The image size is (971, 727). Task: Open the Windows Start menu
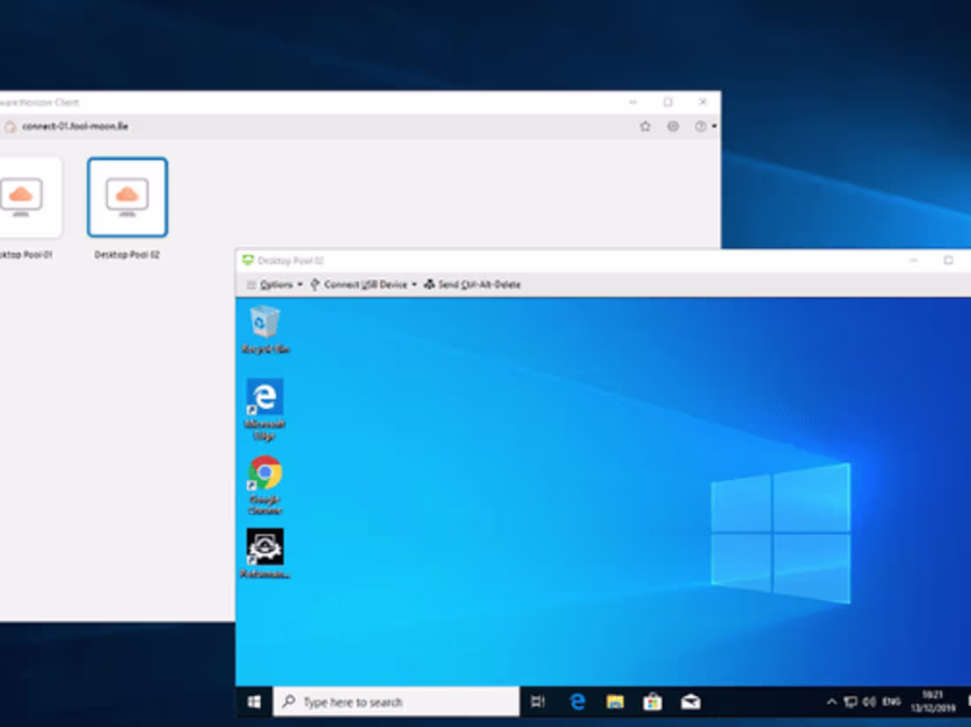pos(254,701)
